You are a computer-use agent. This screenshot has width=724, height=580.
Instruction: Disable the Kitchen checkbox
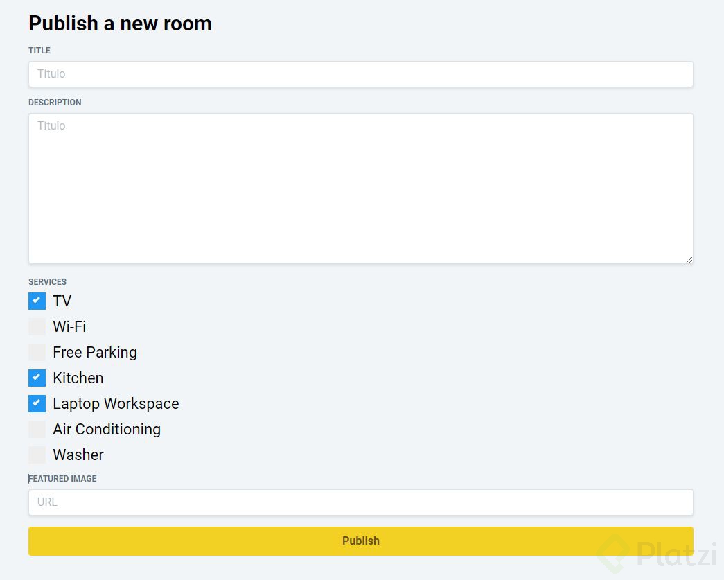[x=37, y=378]
